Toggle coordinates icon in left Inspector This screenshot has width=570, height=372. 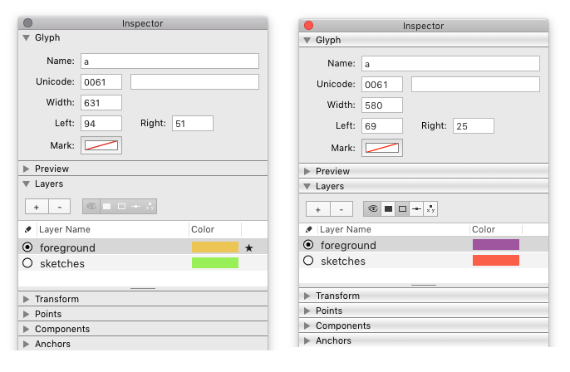point(150,206)
